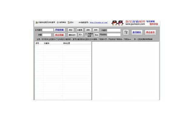194x121 pixels.
Task: Click the app icon beside 关键字挖掘及排名查寻
Action: [x=37, y=22]
